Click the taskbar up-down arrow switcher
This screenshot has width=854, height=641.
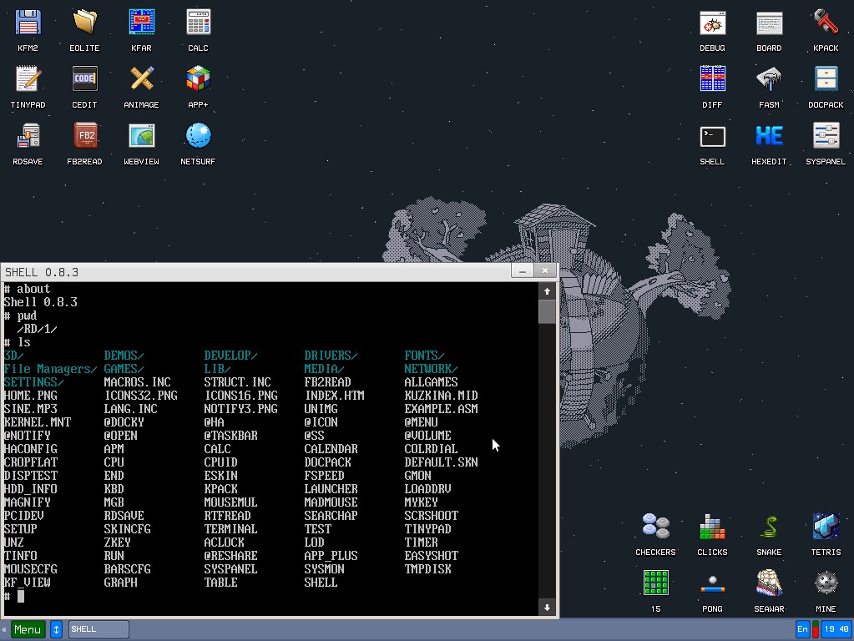click(56, 629)
